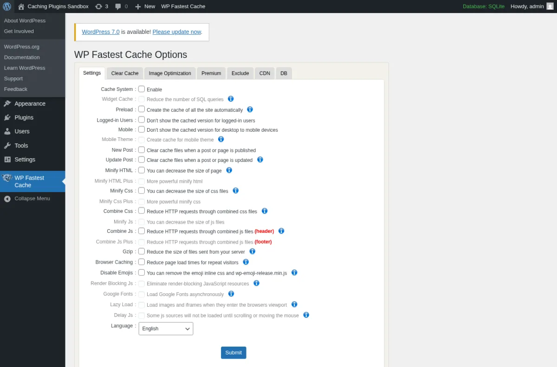This screenshot has width=557, height=367.
Task: Show info icon for Preload
Action: 250,109
